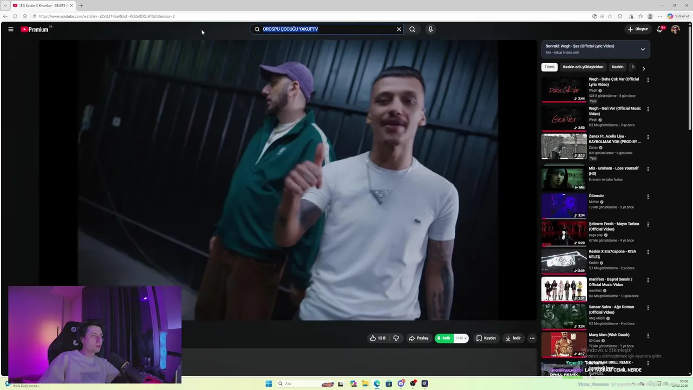Close the Keskin X Khontkar tab
This screenshot has height=390, width=693.
(71, 5)
